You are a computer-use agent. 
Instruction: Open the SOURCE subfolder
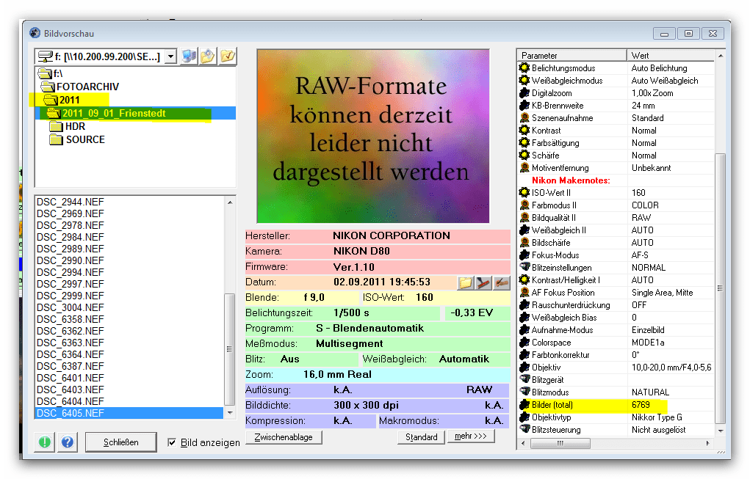(x=84, y=139)
